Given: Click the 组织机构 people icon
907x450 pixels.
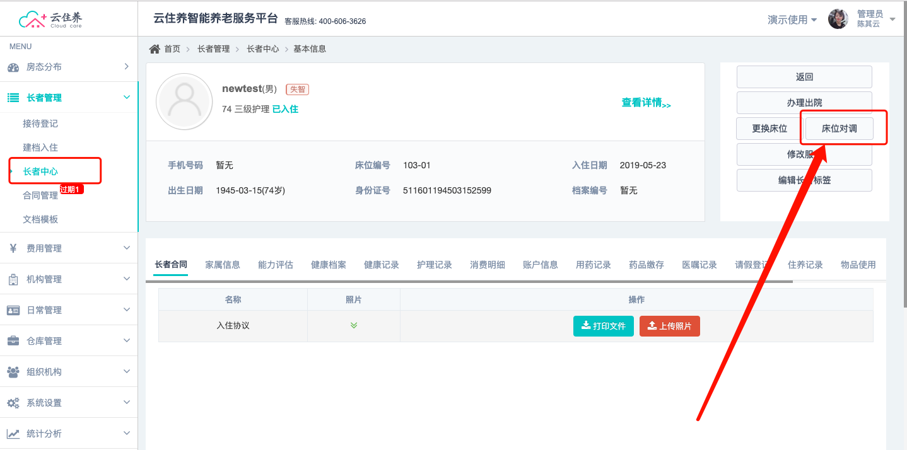Looking at the screenshot, I should pos(13,372).
